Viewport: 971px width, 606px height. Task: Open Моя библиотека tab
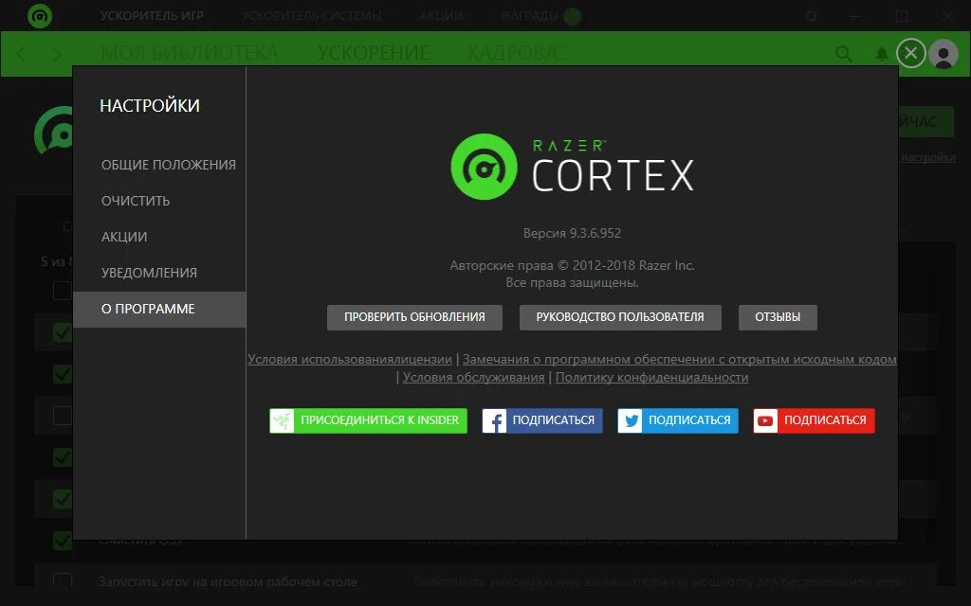coord(190,54)
